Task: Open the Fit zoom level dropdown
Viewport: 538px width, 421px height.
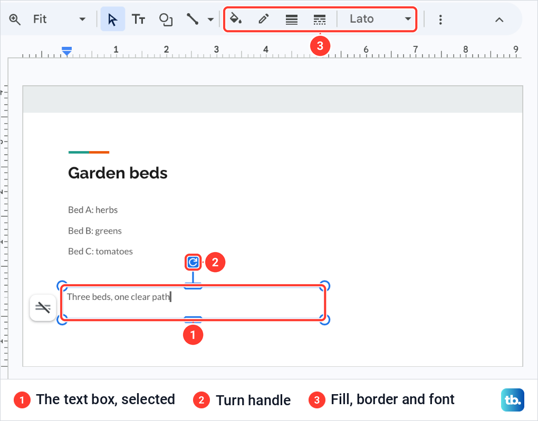Action: tap(59, 19)
